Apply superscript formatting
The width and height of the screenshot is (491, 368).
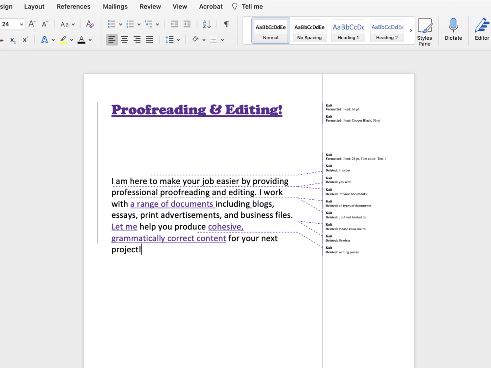click(x=26, y=39)
